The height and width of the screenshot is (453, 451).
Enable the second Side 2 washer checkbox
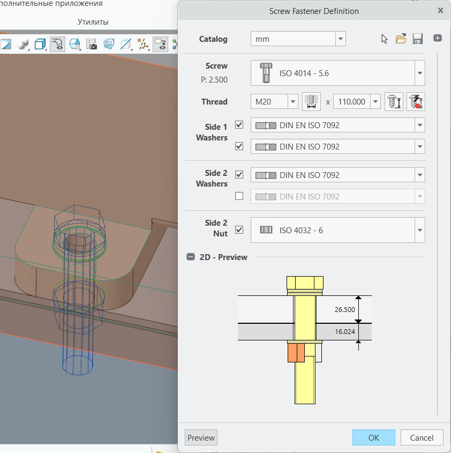point(239,196)
